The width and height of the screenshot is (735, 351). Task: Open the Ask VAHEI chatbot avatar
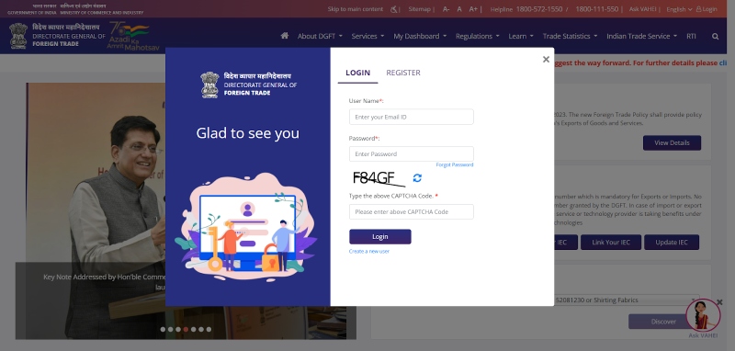[703, 315]
